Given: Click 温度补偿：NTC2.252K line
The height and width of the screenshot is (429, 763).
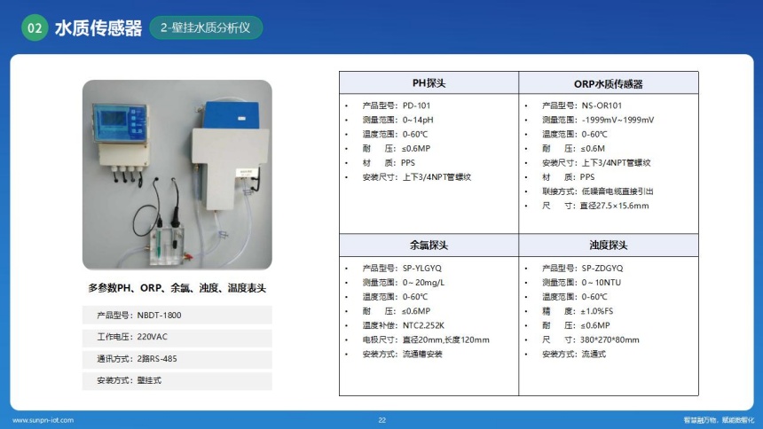Looking at the screenshot, I should [403, 325].
